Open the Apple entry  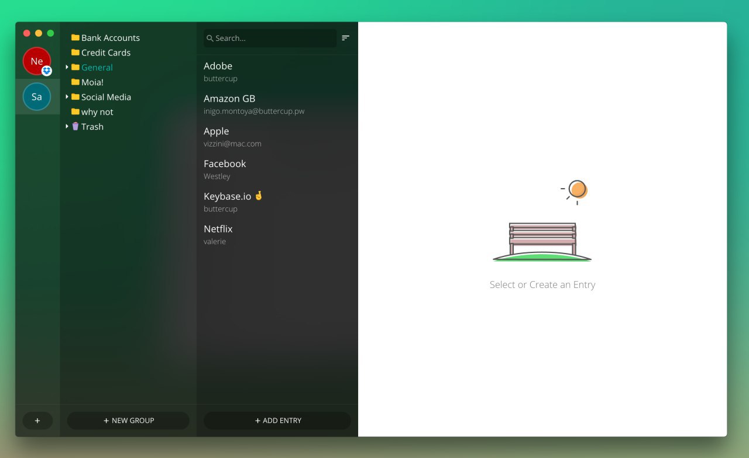[x=277, y=137]
